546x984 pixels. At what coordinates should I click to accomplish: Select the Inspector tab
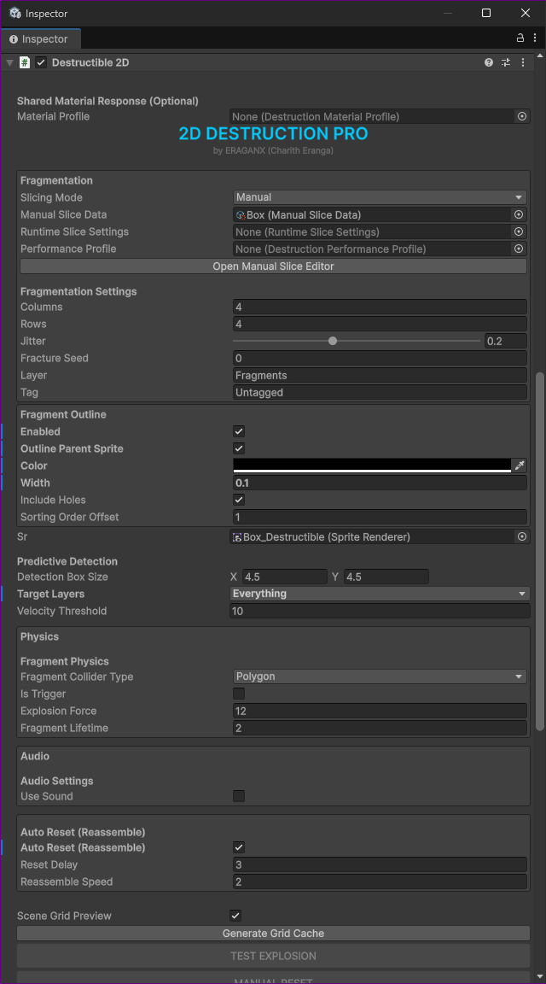39,39
